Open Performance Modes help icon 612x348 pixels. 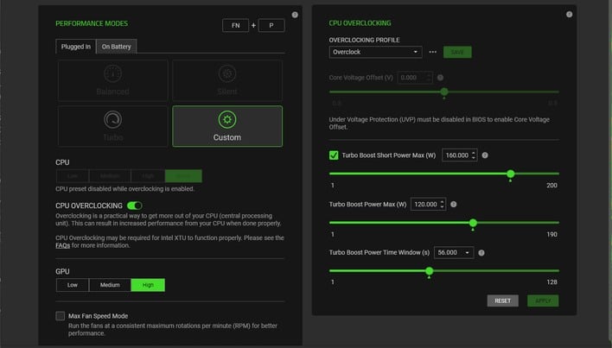295,15
